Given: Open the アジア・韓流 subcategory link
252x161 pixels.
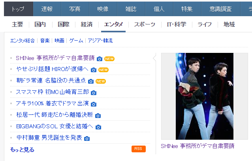Looking at the screenshot, I should tap(100, 41).
